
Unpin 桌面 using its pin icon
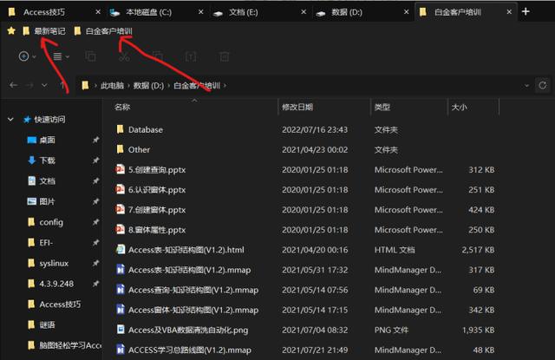tap(95, 140)
